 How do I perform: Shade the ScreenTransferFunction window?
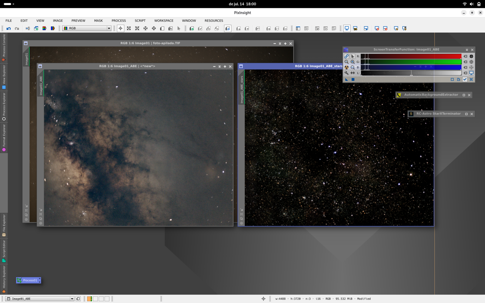[467, 50]
